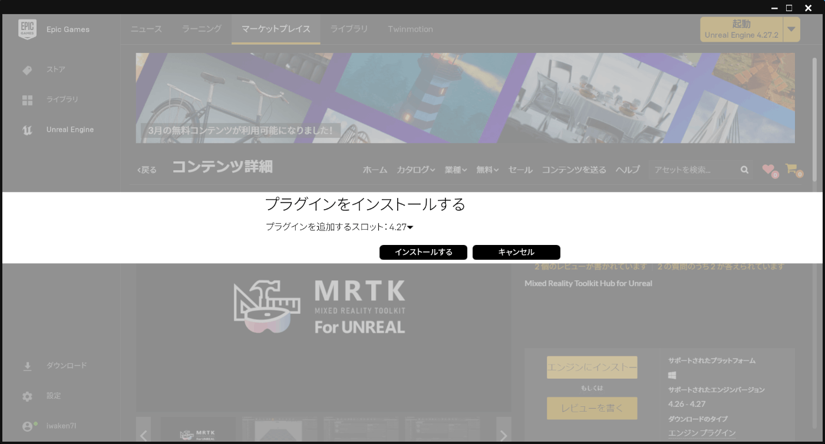The image size is (825, 444).
Task: Open the ダウンロード section
Action: click(27, 366)
